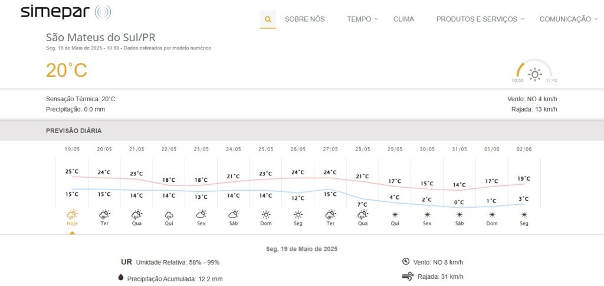
Task: Select today's Hoje weather icon
Action: [x=72, y=214]
